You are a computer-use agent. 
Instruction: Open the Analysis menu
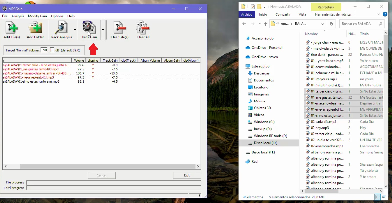(18, 16)
